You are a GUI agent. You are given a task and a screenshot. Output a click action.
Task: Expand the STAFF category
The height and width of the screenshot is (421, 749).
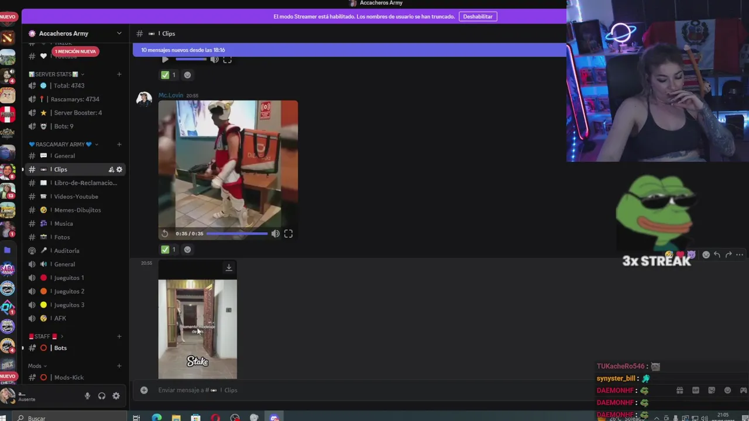coord(46,336)
